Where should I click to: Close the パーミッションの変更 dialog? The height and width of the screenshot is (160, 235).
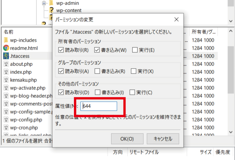point(176,19)
